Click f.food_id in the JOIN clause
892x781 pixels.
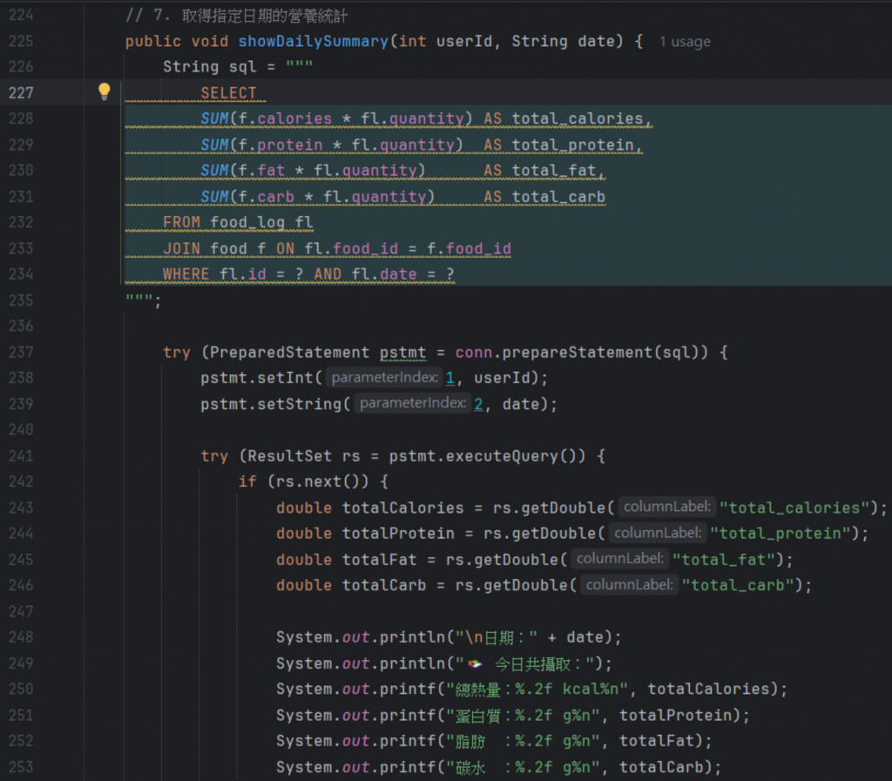(469, 248)
